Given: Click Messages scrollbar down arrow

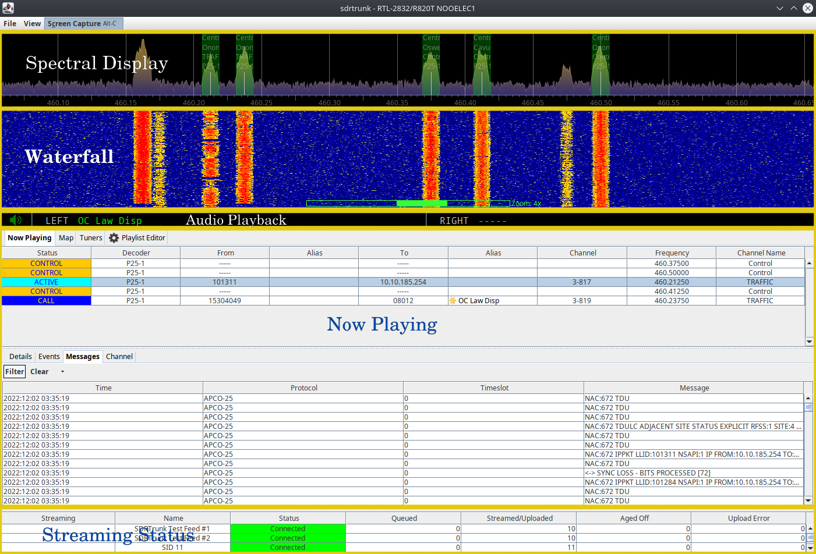Looking at the screenshot, I should [x=808, y=500].
